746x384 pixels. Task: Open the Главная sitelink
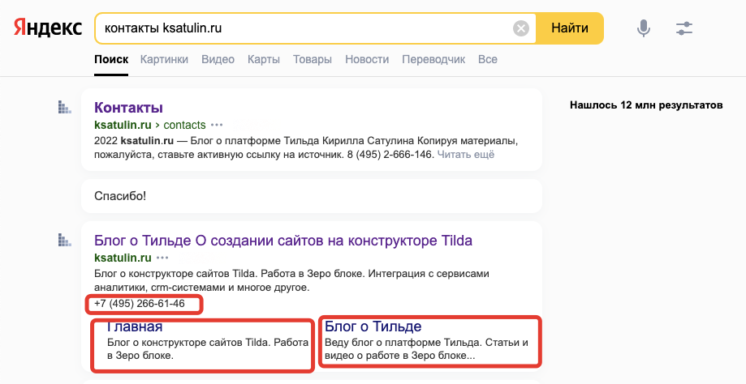point(136,326)
